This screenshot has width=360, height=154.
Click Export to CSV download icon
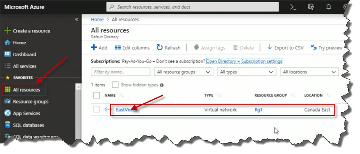point(270,48)
